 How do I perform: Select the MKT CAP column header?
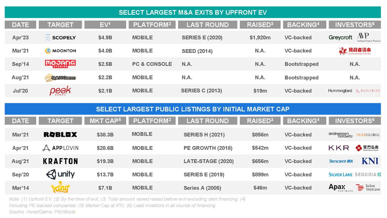point(105,121)
